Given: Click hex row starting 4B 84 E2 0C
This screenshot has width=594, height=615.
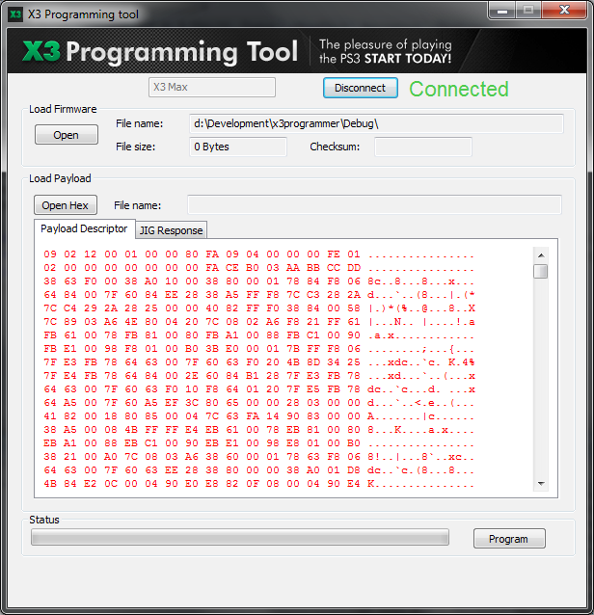Looking at the screenshot, I should pyautogui.click(x=259, y=484).
